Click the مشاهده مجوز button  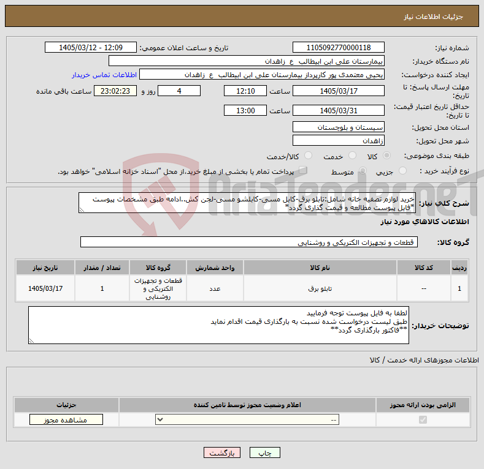[66, 419]
